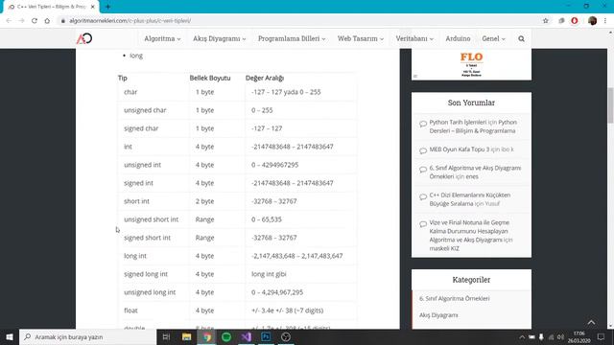Viewport: 614px width, 345px height.
Task: Click the 'long' bullet list item
Action: coord(136,56)
